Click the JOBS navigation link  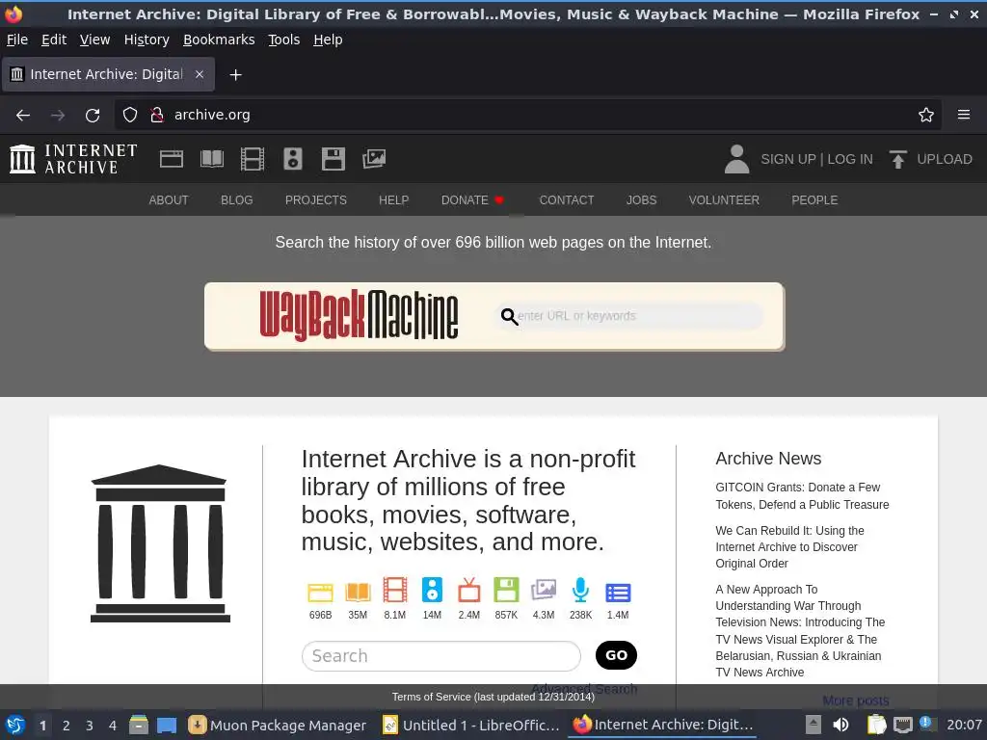pyautogui.click(x=641, y=200)
